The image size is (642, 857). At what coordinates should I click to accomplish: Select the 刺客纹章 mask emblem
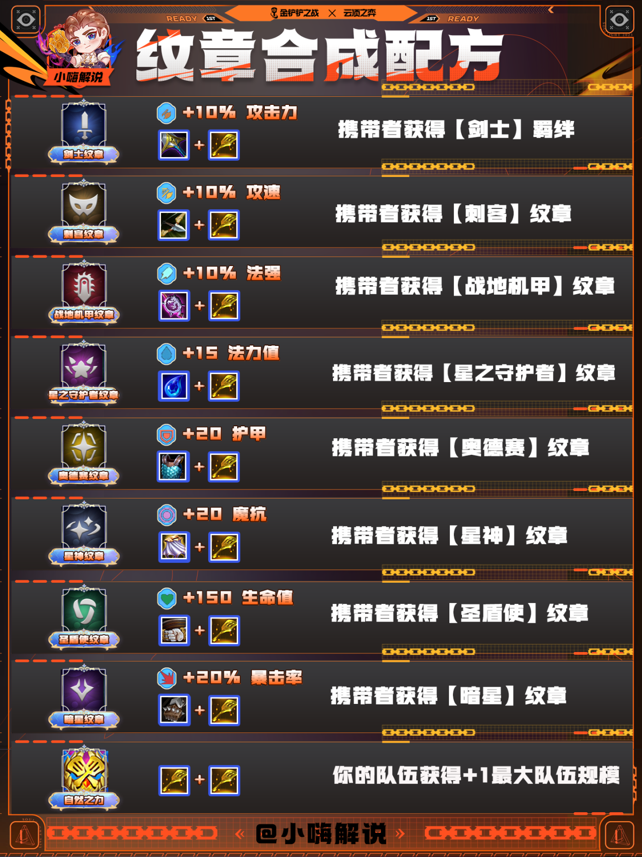[84, 211]
